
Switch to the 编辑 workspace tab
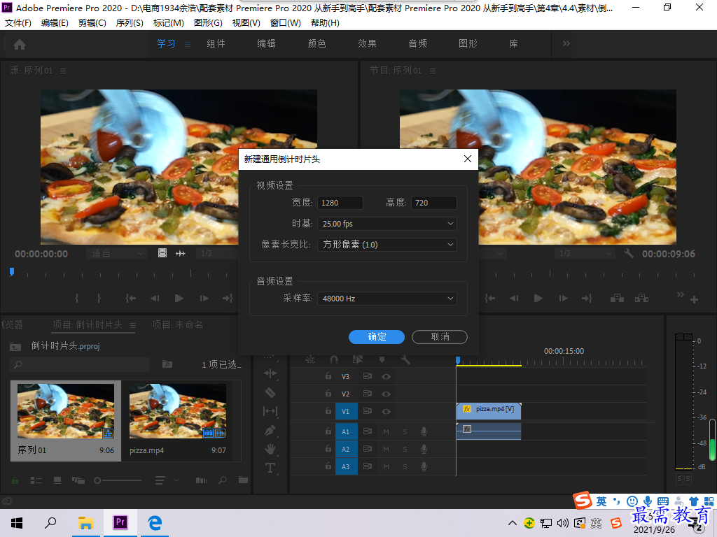266,44
